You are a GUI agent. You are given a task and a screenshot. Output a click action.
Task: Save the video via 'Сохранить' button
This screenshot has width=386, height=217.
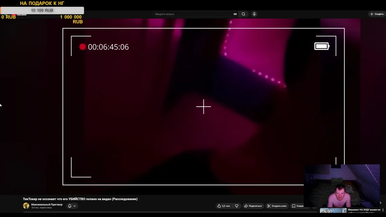(297, 206)
